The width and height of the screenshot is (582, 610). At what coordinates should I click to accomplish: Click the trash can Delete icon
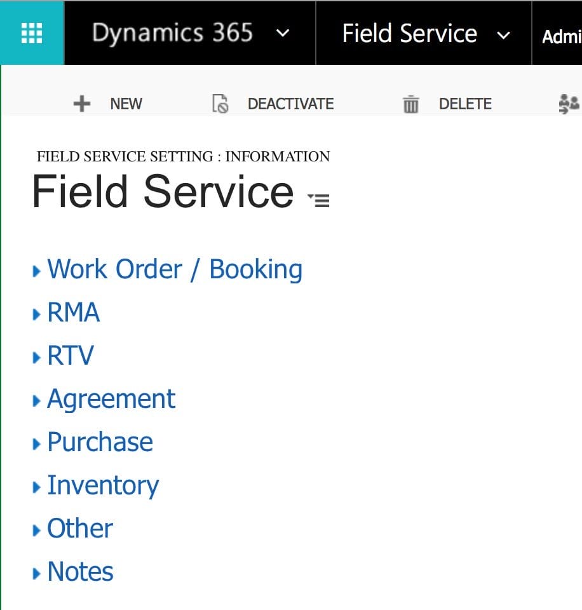[x=410, y=103]
